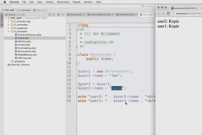Screen dimensions: 202x135
Task: Open the Edit menu
Action: pyautogui.click(x=31, y=2)
